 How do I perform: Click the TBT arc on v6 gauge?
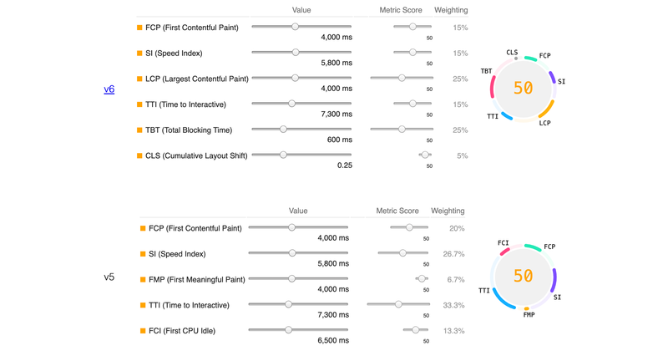pyautogui.click(x=493, y=87)
